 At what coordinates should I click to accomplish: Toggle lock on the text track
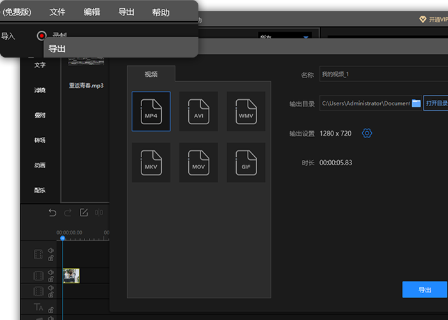[51, 310]
